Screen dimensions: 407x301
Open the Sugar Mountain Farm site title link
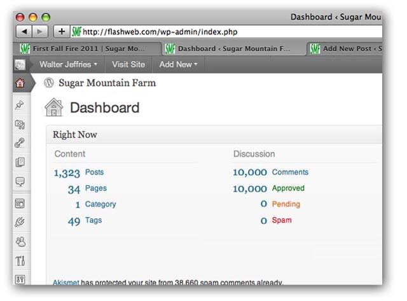pyautogui.click(x=107, y=83)
